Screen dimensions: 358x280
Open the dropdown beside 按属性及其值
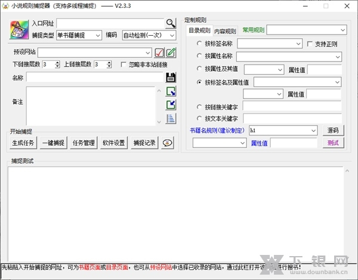pyautogui.click(x=264, y=70)
